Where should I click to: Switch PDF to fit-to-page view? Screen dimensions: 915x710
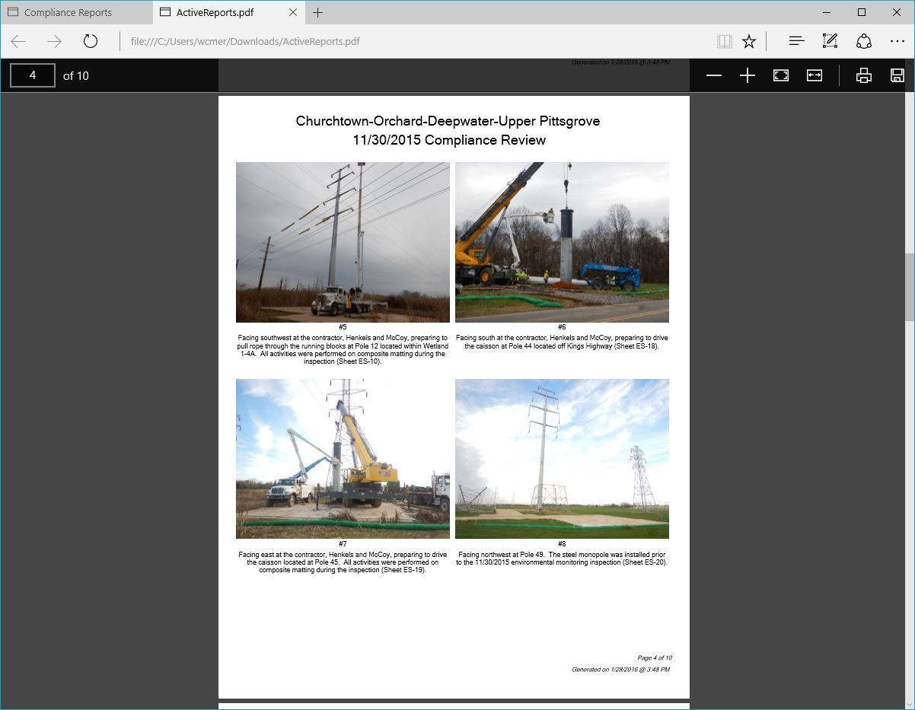pyautogui.click(x=780, y=75)
